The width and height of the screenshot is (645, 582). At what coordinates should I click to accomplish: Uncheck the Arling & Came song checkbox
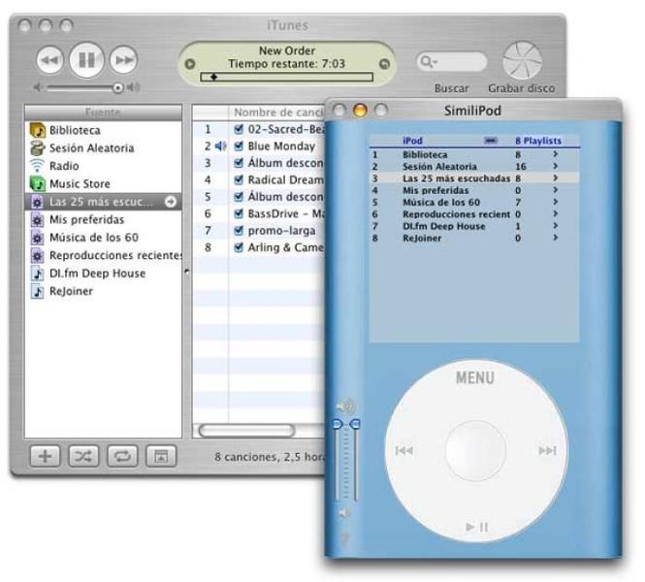(x=239, y=247)
